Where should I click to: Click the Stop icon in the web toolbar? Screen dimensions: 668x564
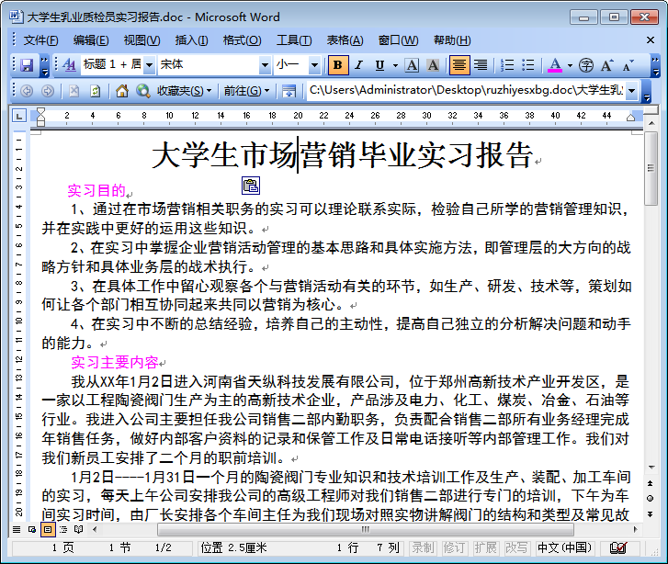click(74, 91)
